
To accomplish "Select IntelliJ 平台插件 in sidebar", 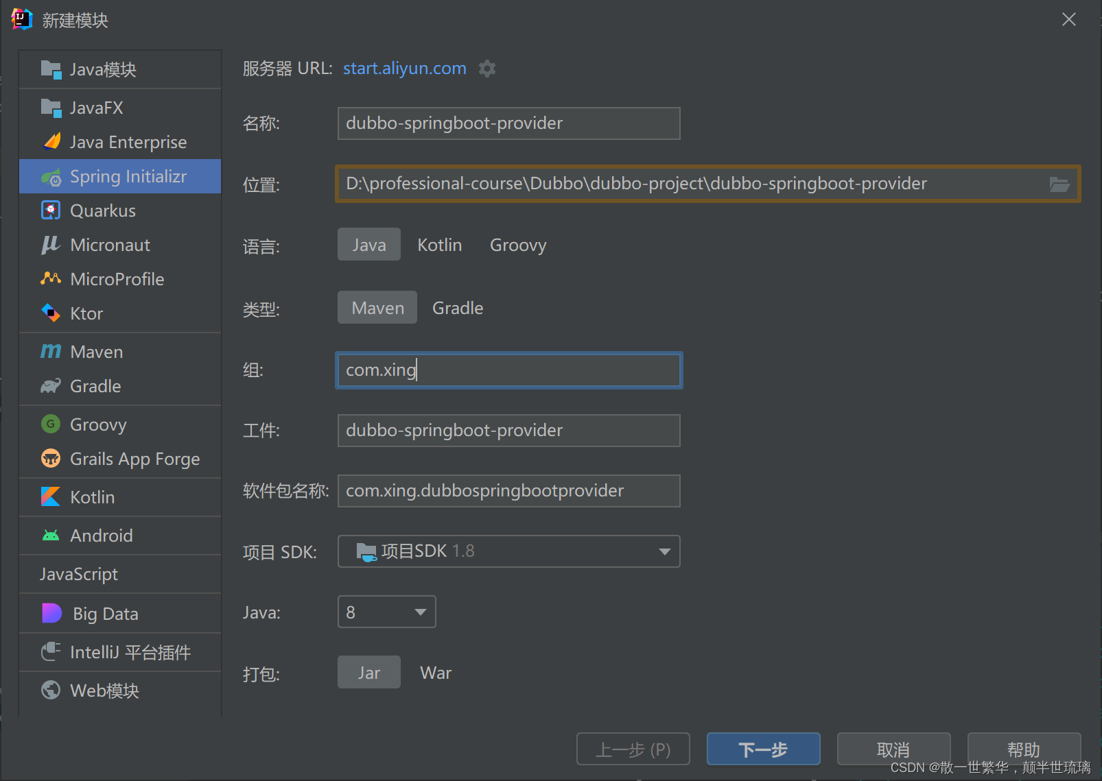I will (120, 652).
